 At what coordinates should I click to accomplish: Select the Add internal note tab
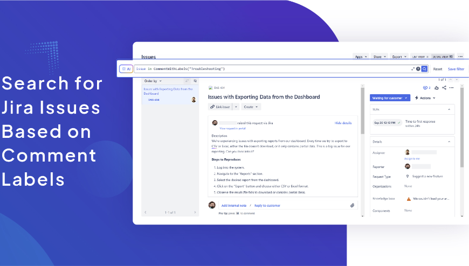234,206
